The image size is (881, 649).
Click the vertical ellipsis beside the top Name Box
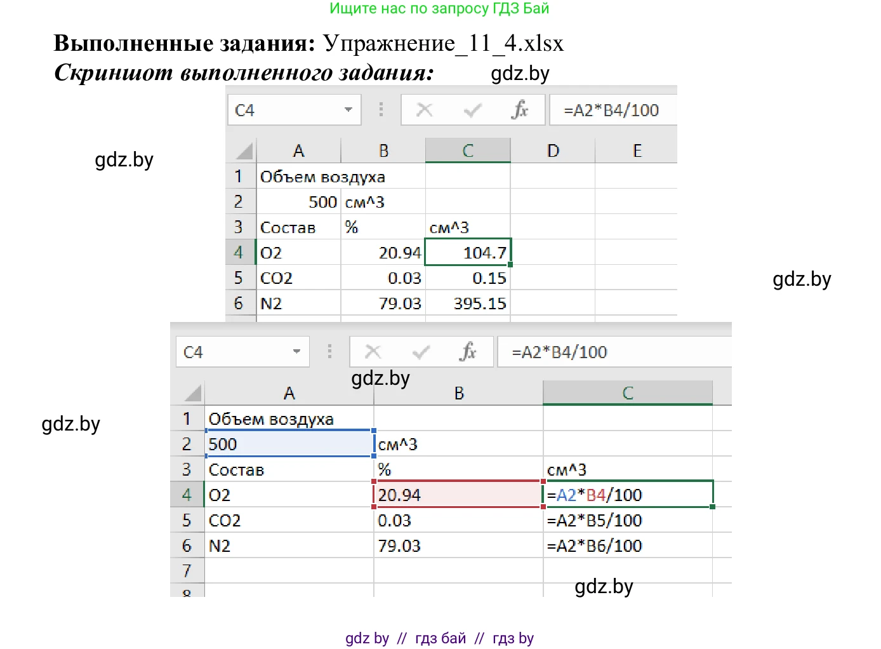[x=381, y=109]
